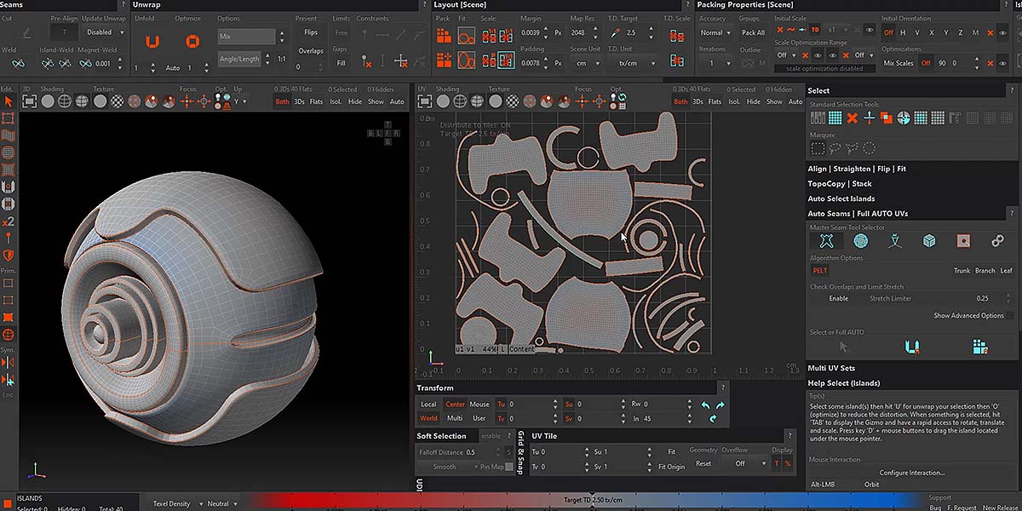Click the Configure Interaction button
This screenshot has width=1022, height=511.
pyautogui.click(x=912, y=473)
